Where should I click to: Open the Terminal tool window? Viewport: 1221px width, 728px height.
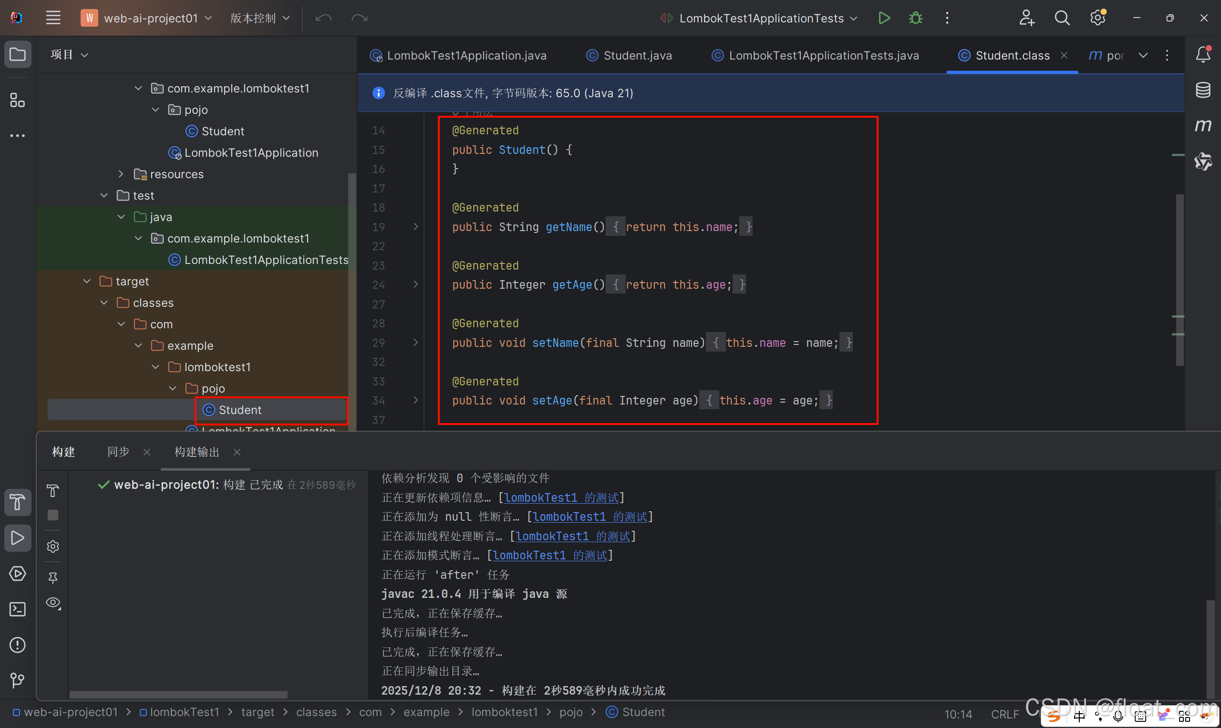[18, 609]
